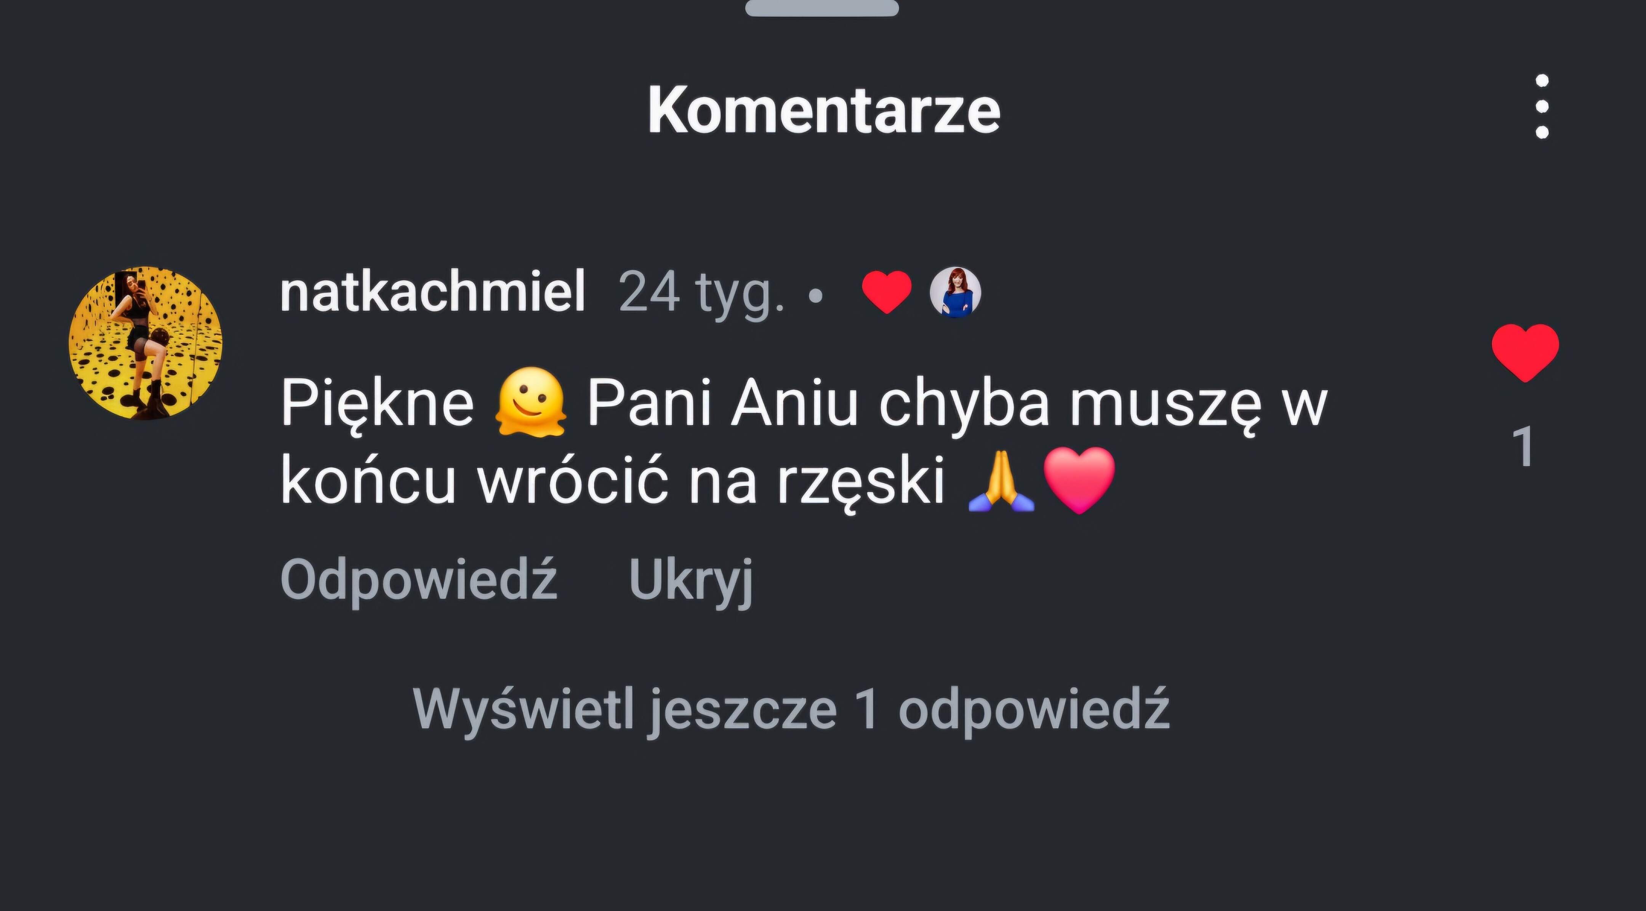
Task: Tap the small red liked-by-author heart
Action: point(887,292)
